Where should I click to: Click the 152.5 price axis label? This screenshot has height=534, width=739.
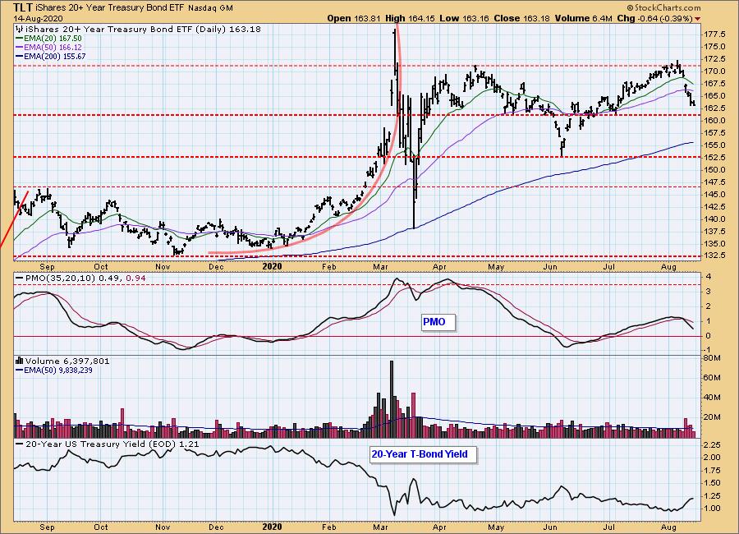click(714, 158)
